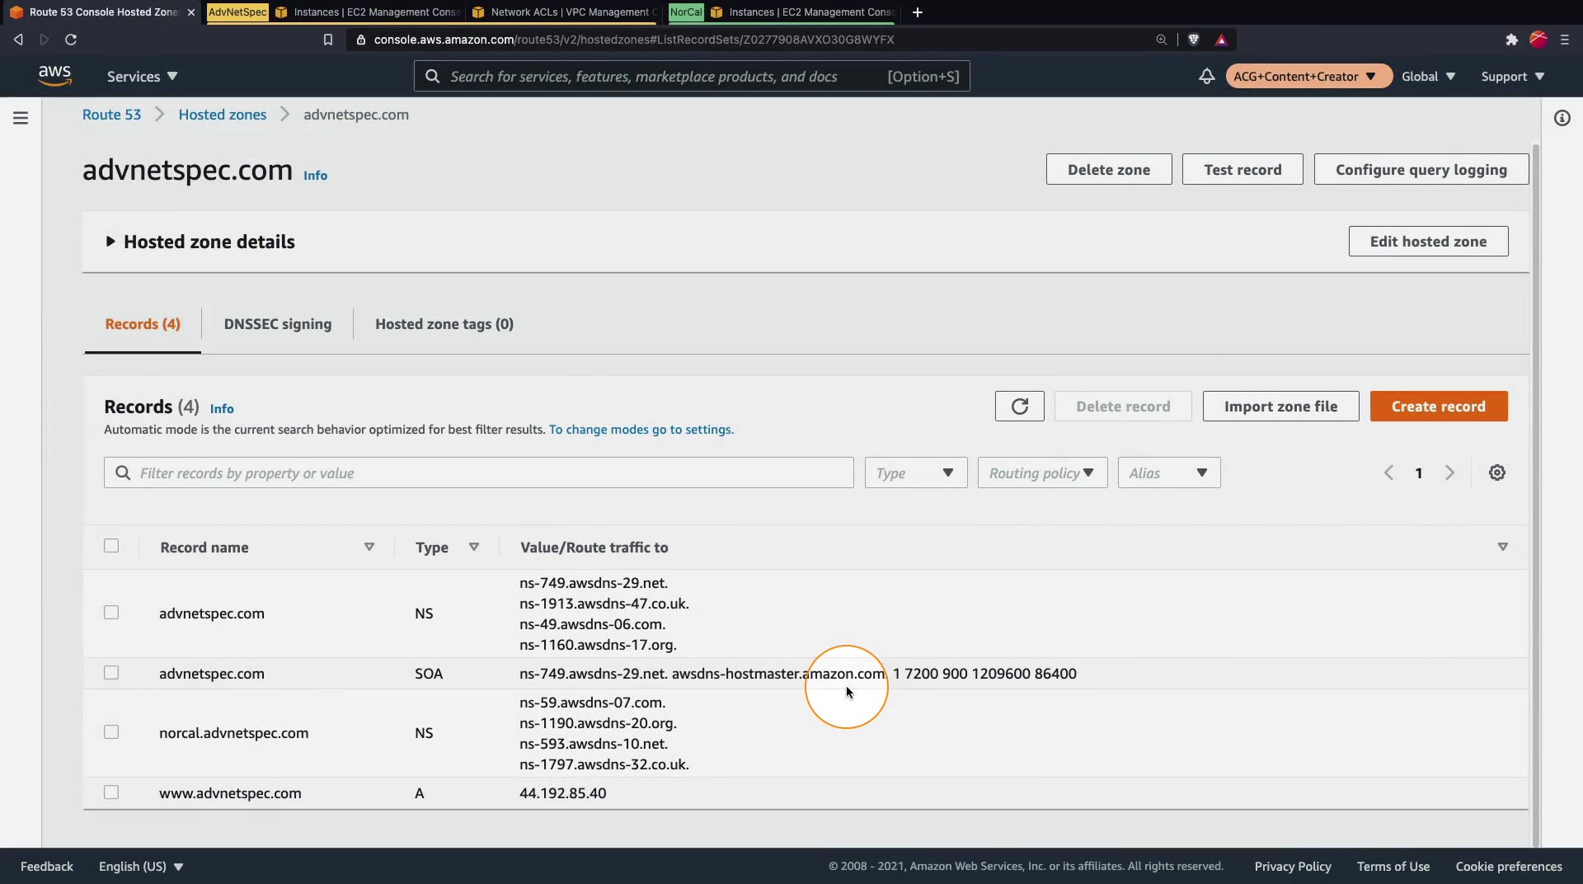Screen dimensions: 1583x884
Task: Sort by Type column arrow
Action: point(474,547)
